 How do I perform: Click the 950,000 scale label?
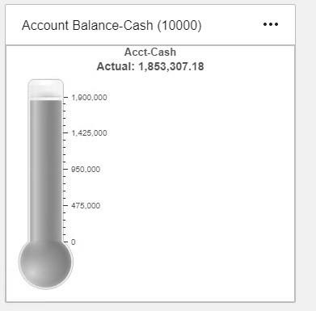86,170
